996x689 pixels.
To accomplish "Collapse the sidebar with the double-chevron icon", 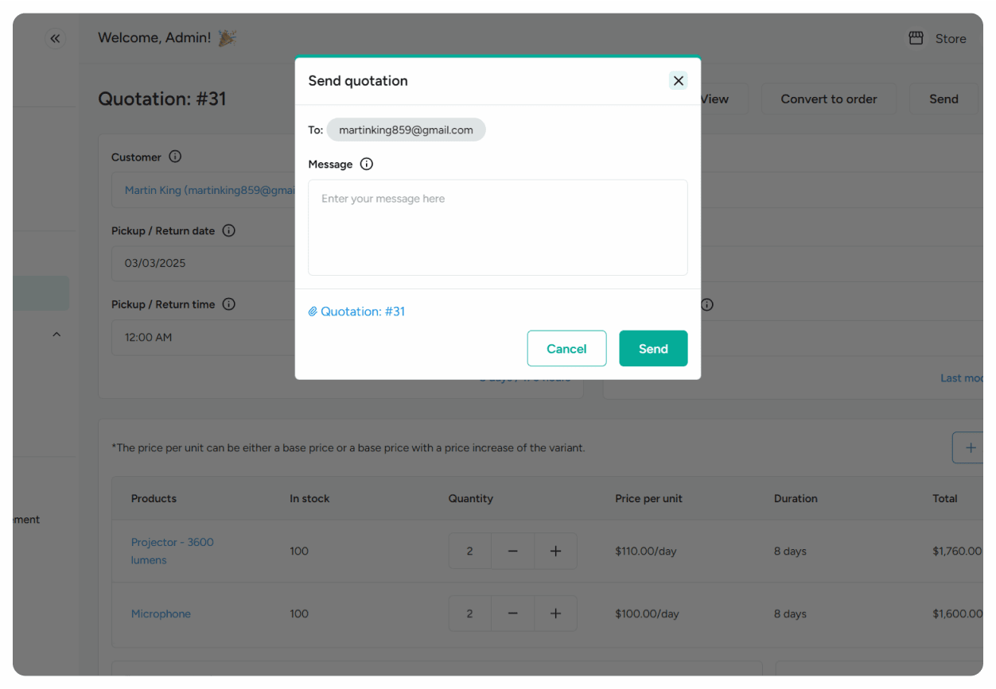I will [55, 38].
